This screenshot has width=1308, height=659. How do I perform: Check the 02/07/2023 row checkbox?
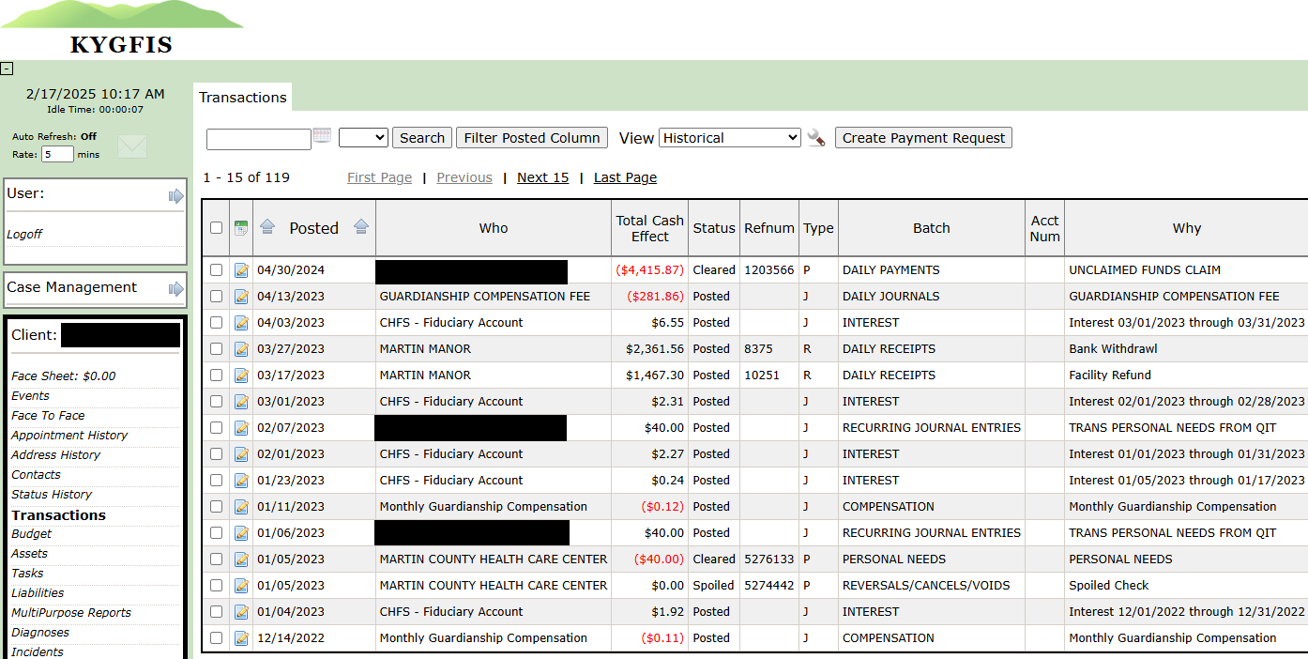click(x=217, y=428)
